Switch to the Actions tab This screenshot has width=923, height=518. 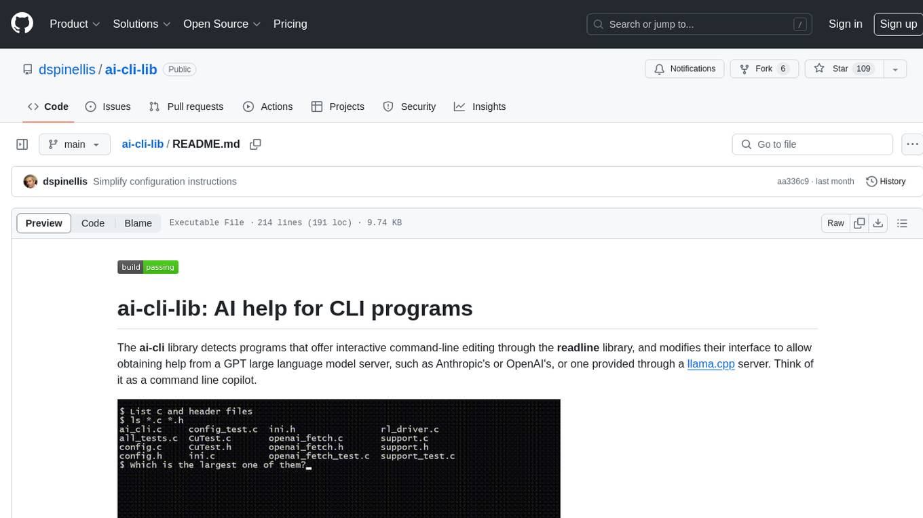pos(267,106)
